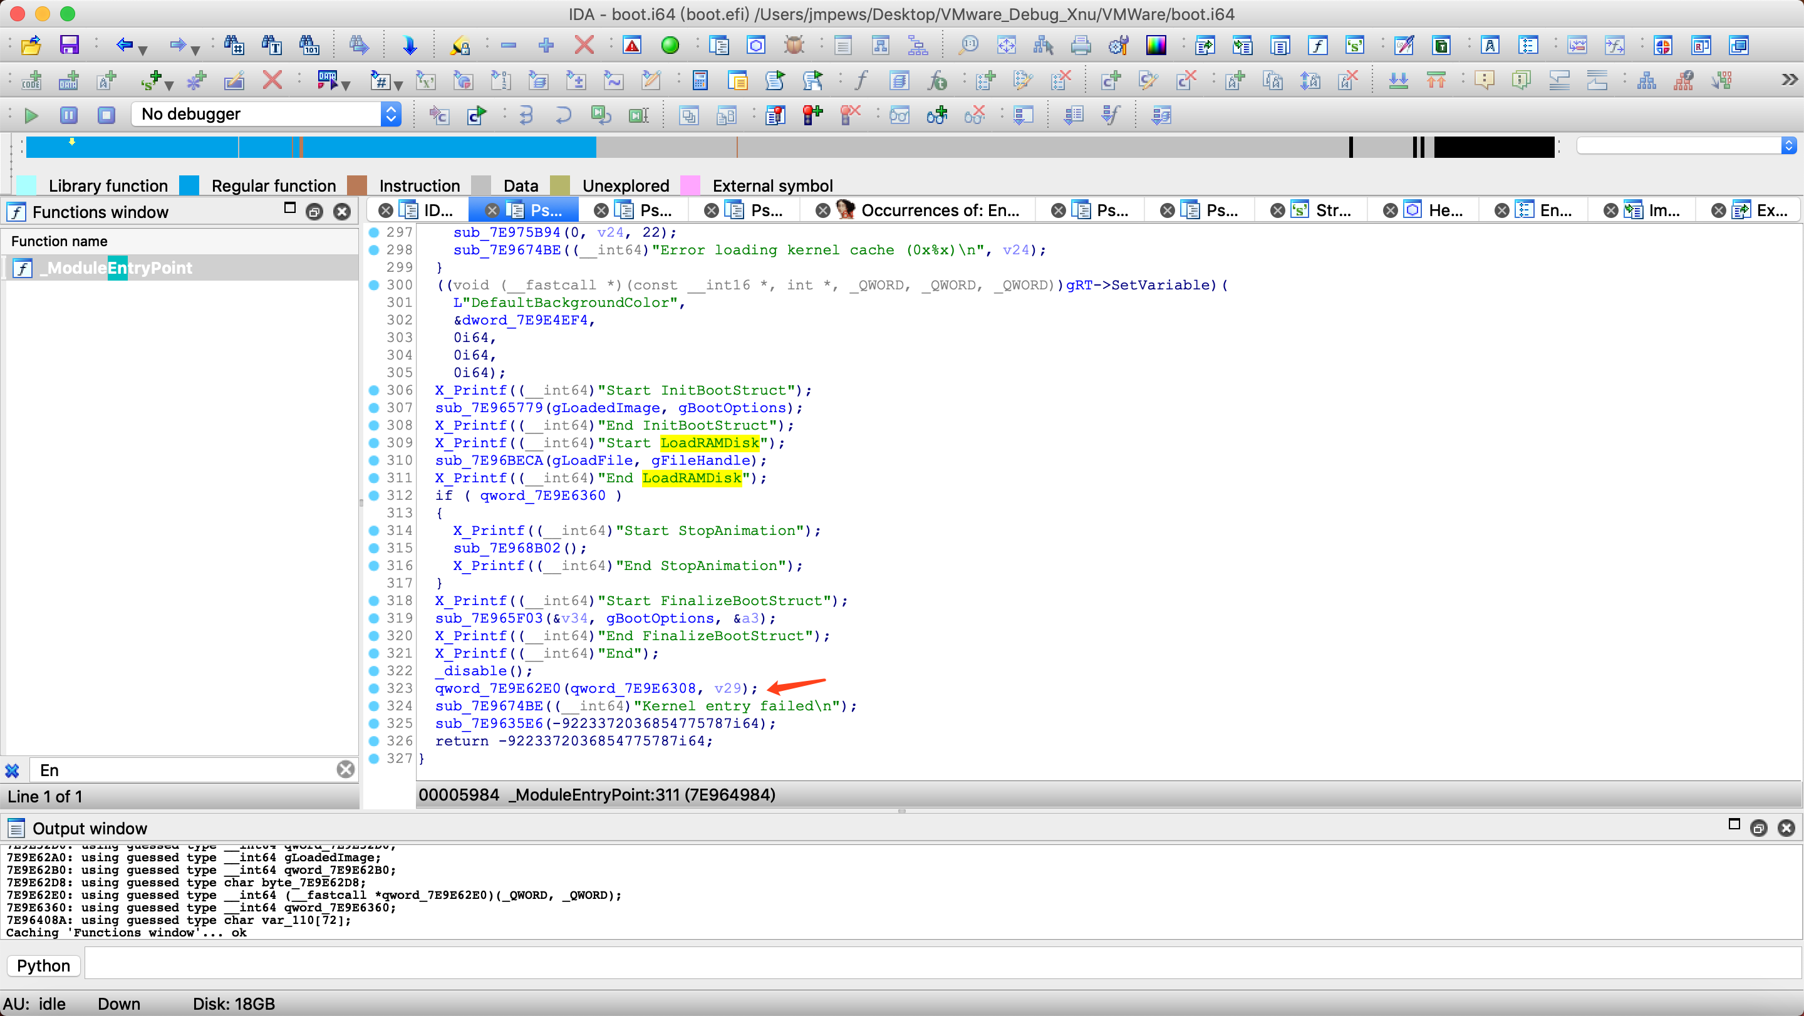Click the bug-shaped debugger icon
Viewport: 1804px width, 1016px height.
pos(794,46)
